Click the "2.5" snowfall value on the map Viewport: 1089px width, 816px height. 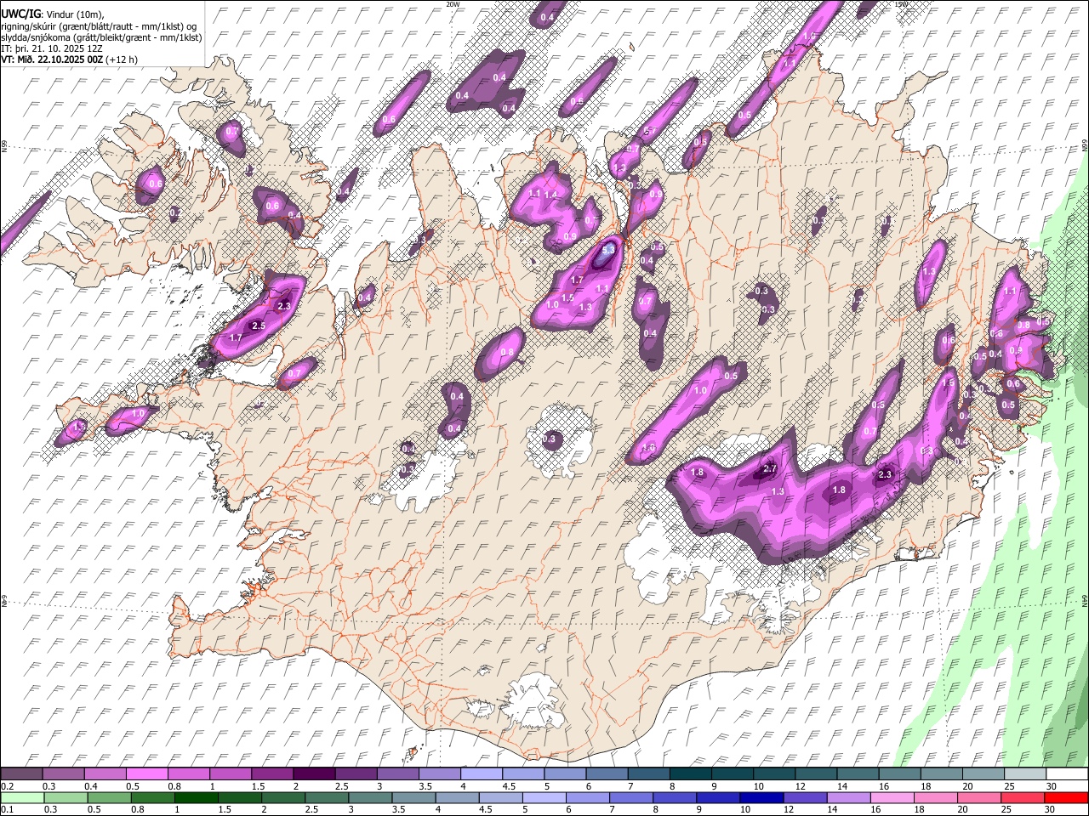tap(259, 326)
